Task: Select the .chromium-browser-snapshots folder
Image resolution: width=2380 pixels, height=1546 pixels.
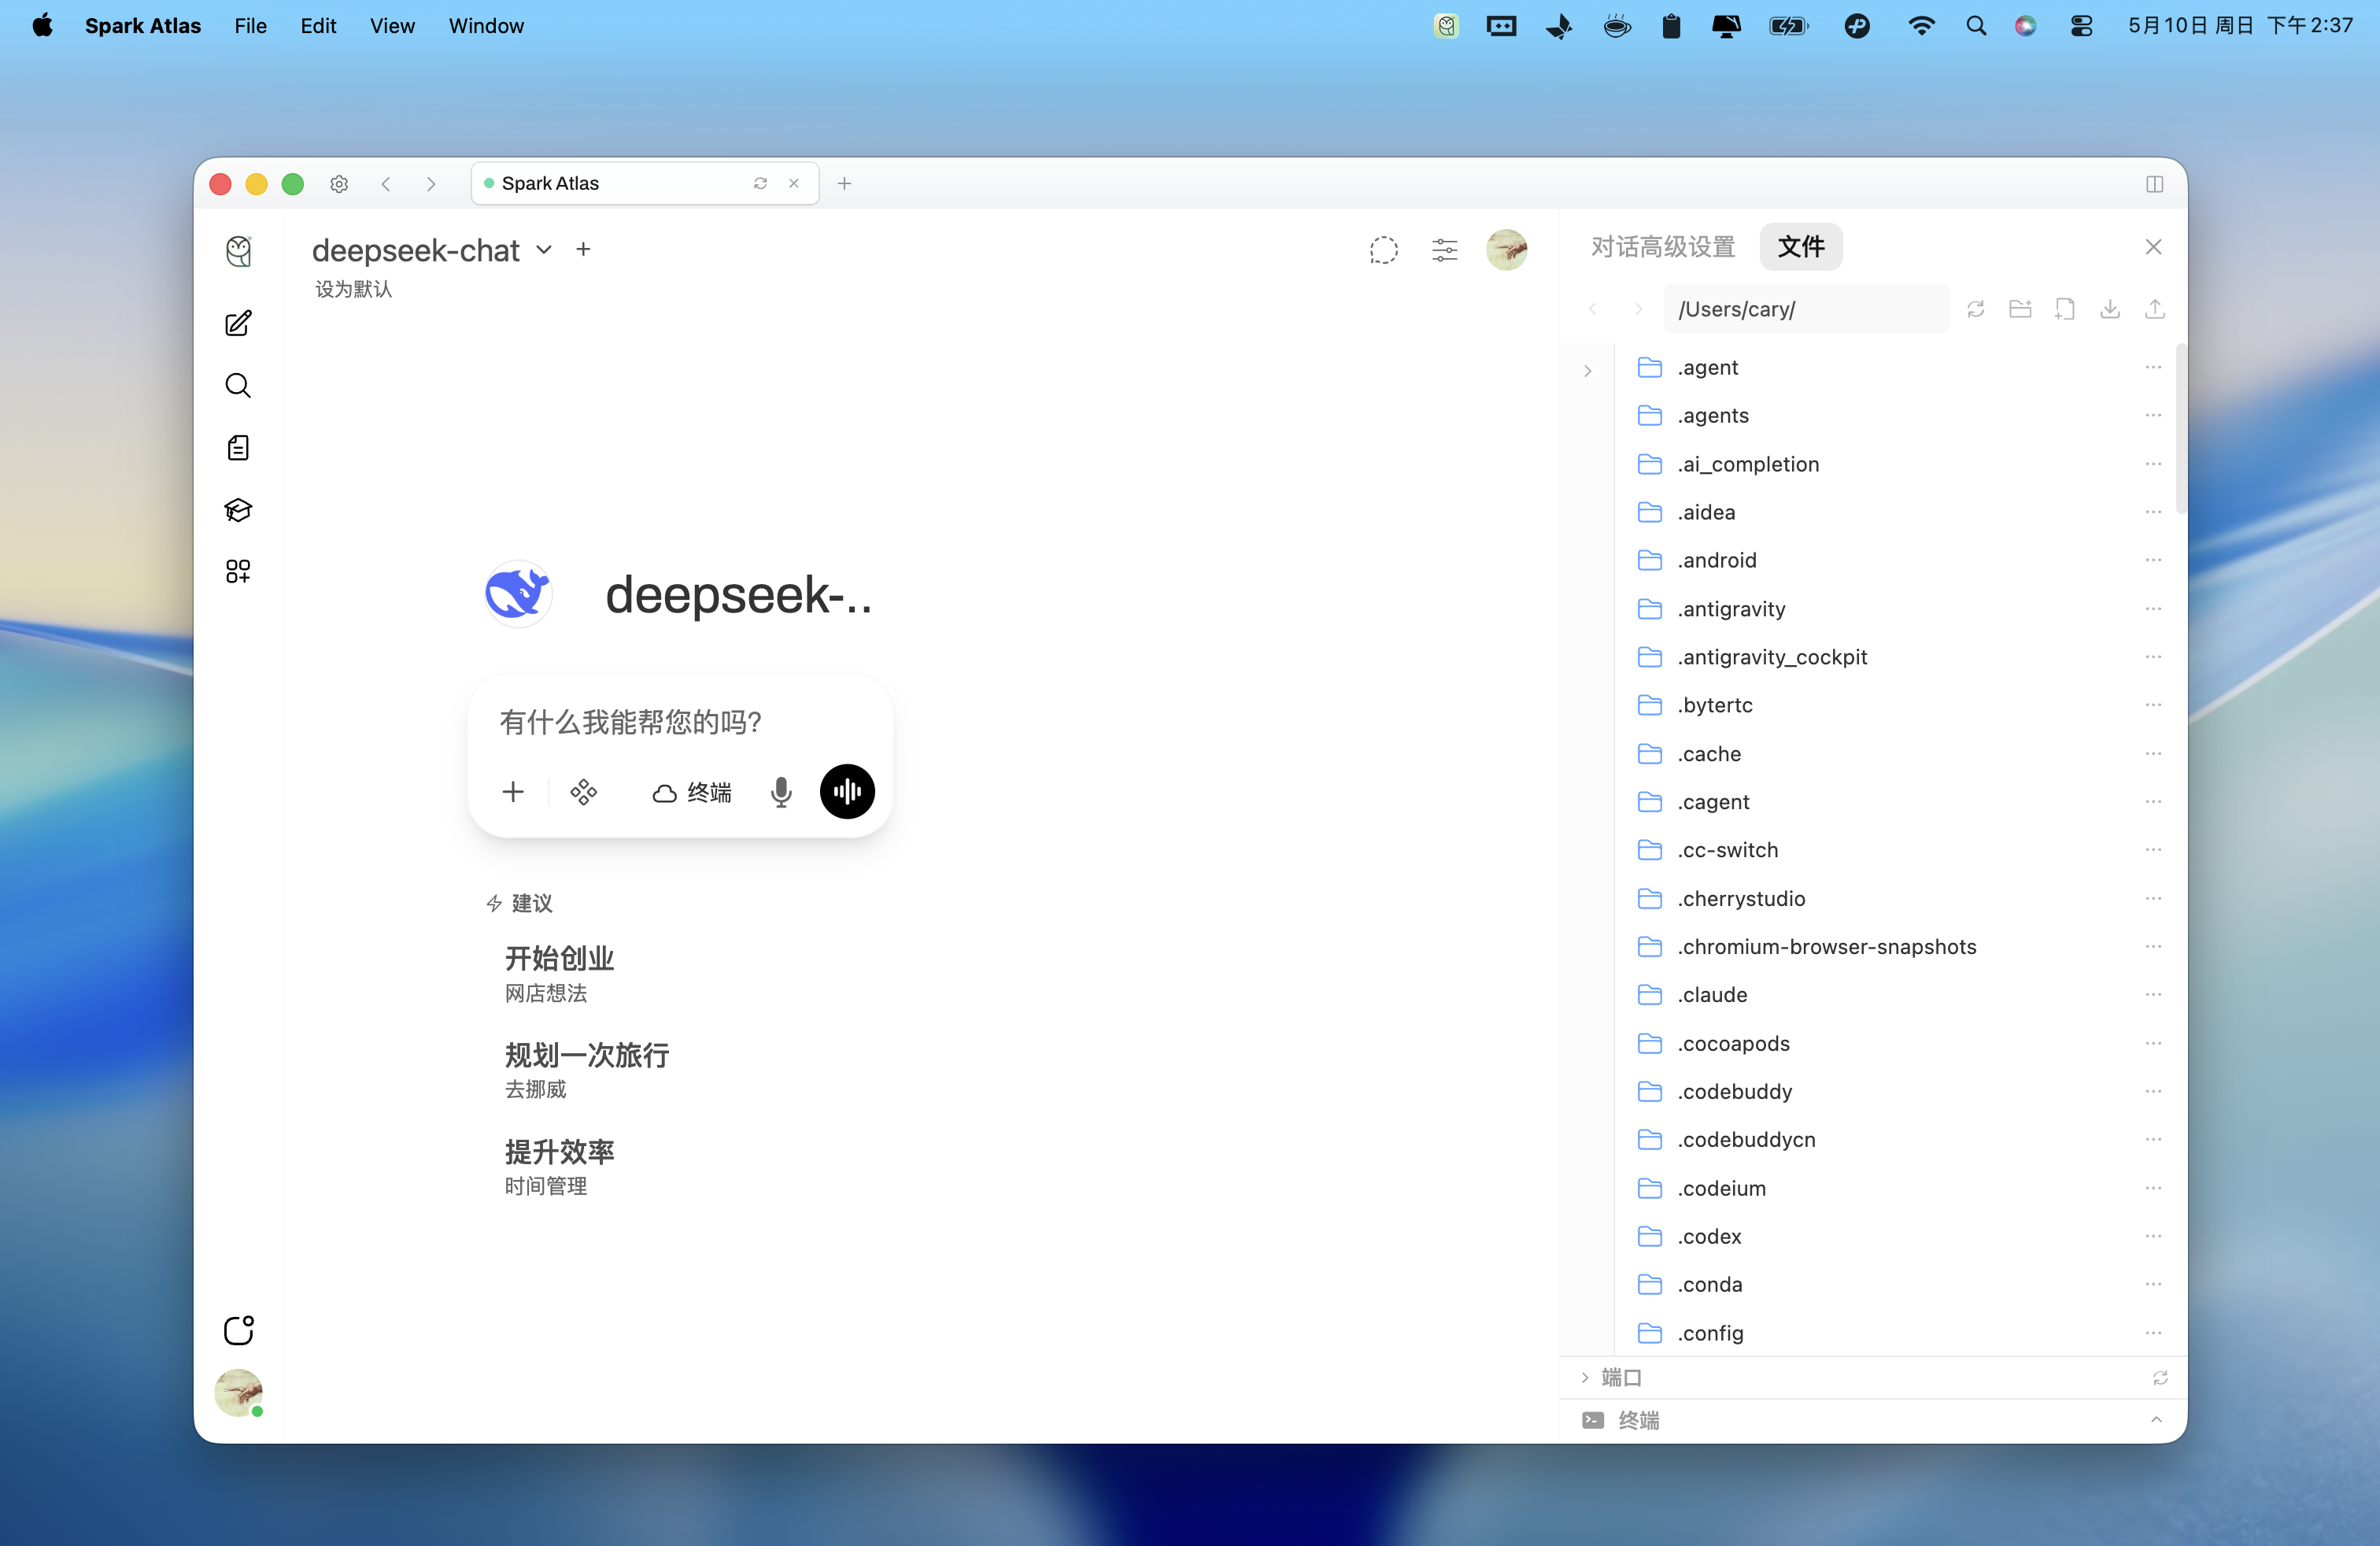Action: point(1898,946)
